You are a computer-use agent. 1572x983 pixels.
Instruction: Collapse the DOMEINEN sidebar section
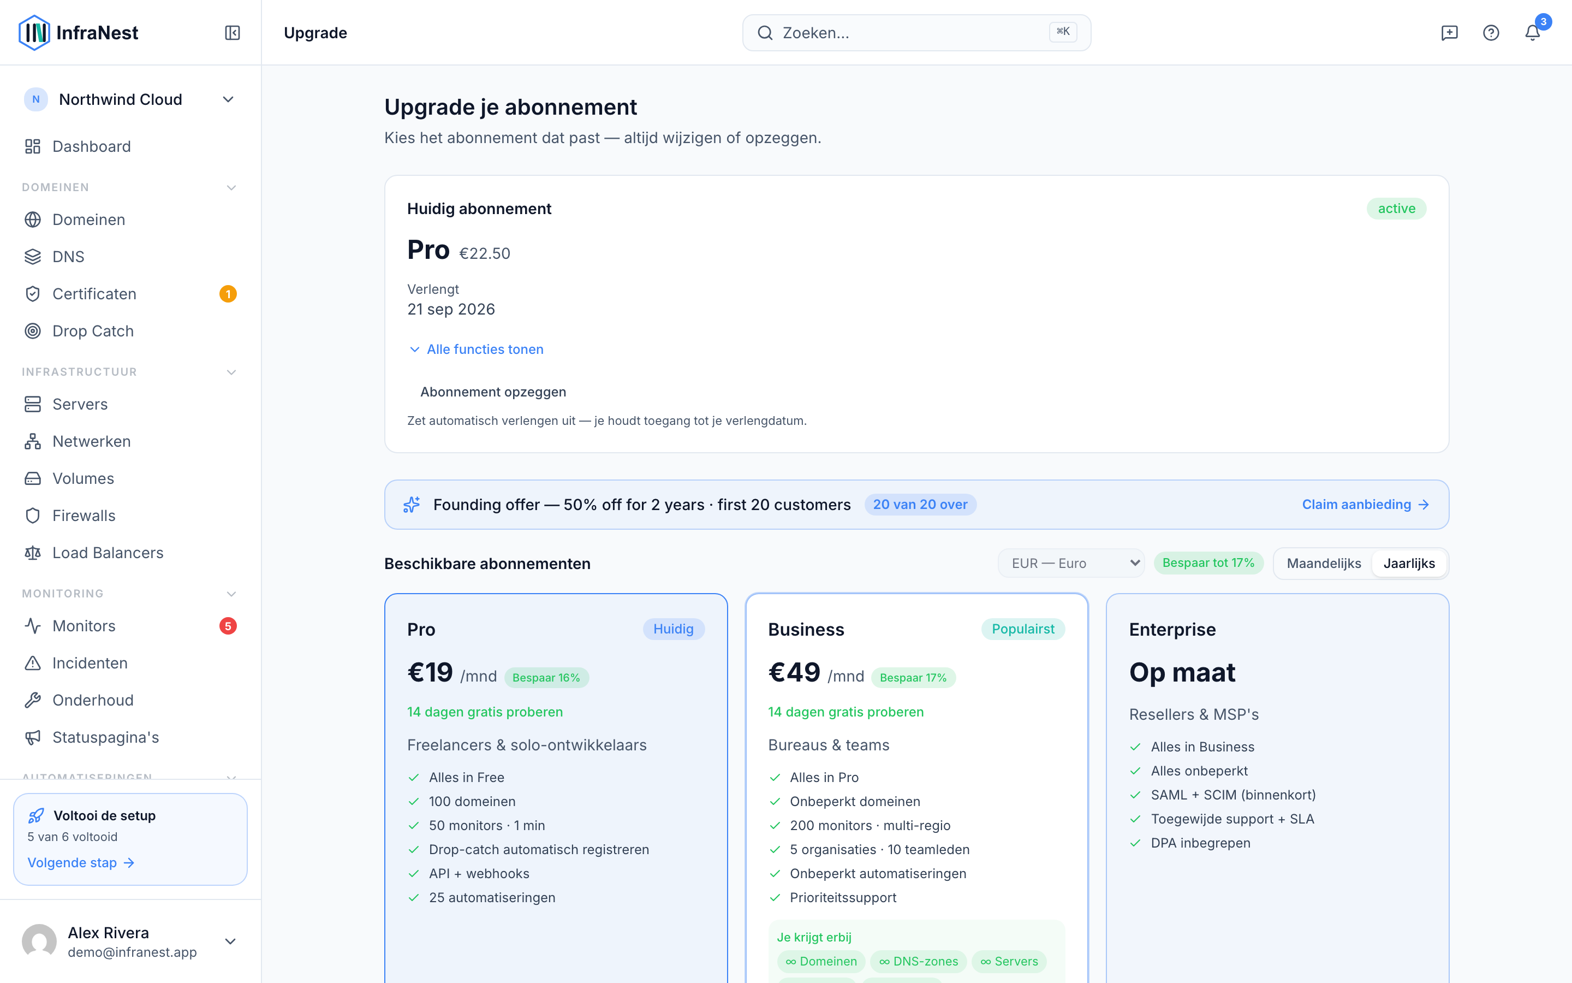231,188
